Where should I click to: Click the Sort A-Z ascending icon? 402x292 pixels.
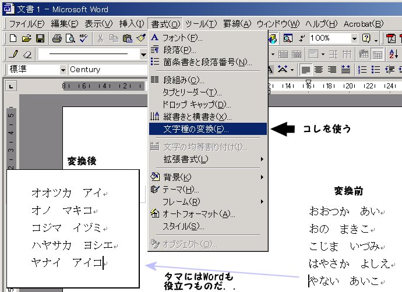[393, 54]
